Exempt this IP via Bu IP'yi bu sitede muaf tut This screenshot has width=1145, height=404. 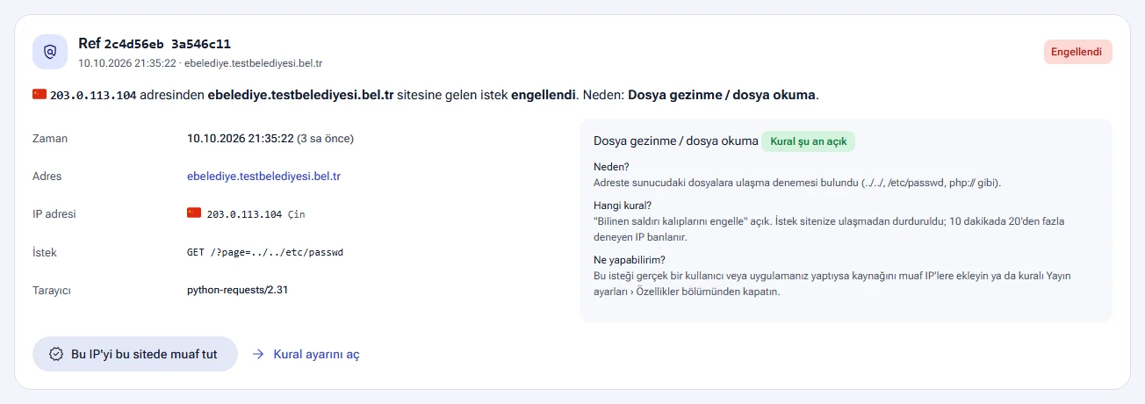[x=135, y=354]
